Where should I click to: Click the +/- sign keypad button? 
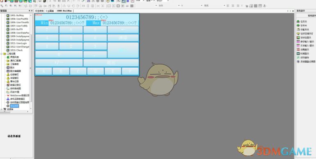pyautogui.click(x=59, y=63)
